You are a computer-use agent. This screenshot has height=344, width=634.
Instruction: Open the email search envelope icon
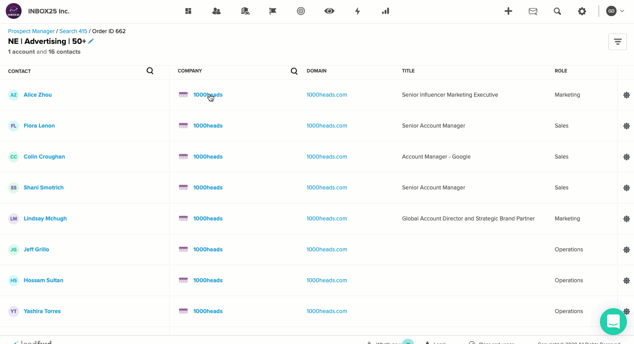(533, 11)
